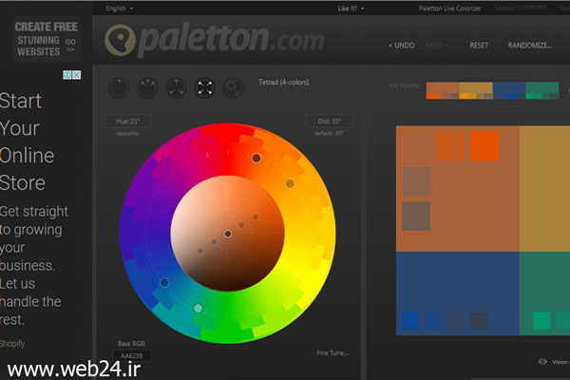570x380 pixels.
Task: Select the blue complement hue handle on wheel
Action: point(164,282)
